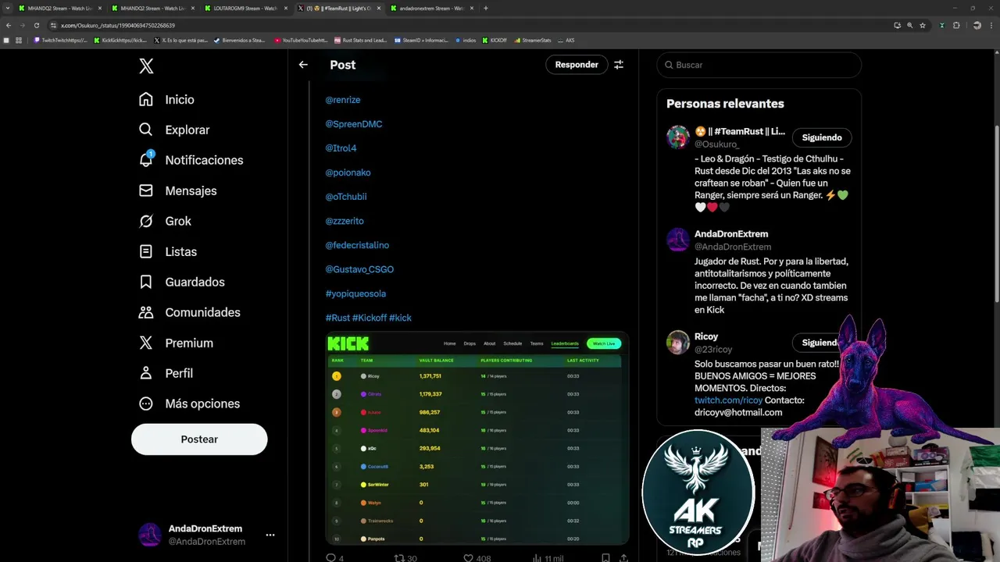This screenshot has height=562, width=1000.
Task: Open the @Gustavo_CSGO mention
Action: (x=359, y=269)
